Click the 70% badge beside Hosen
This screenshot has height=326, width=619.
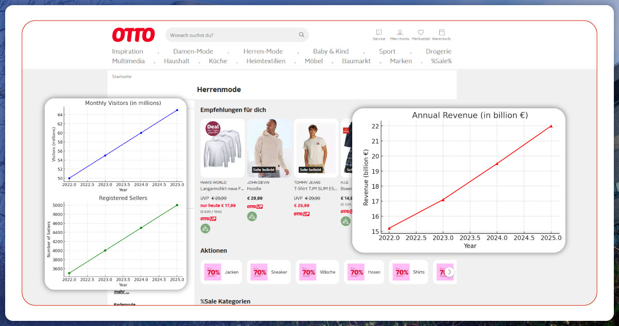point(356,272)
